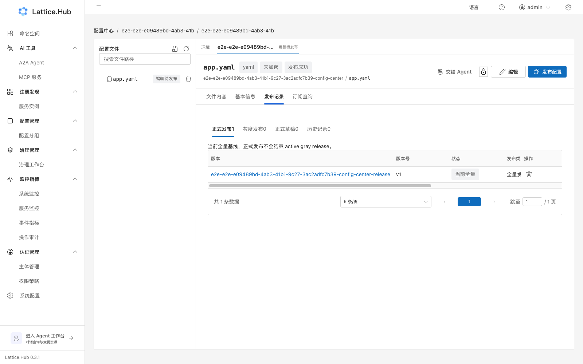Collapse the 配置管理 menu chevron

tap(75, 121)
